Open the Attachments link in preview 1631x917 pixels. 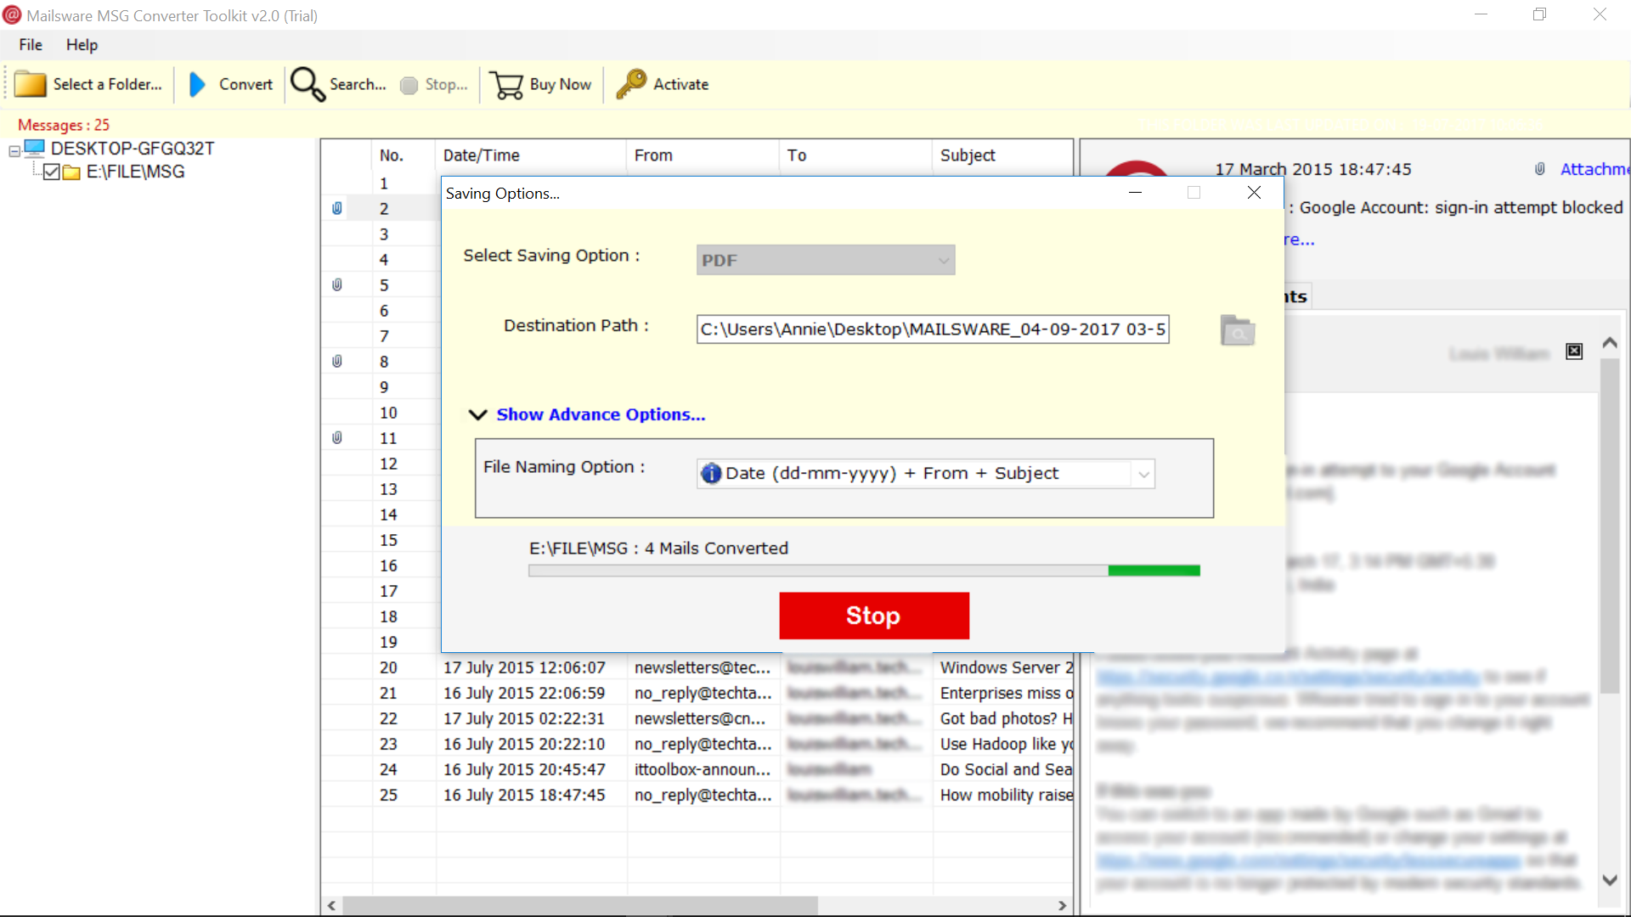tap(1594, 169)
